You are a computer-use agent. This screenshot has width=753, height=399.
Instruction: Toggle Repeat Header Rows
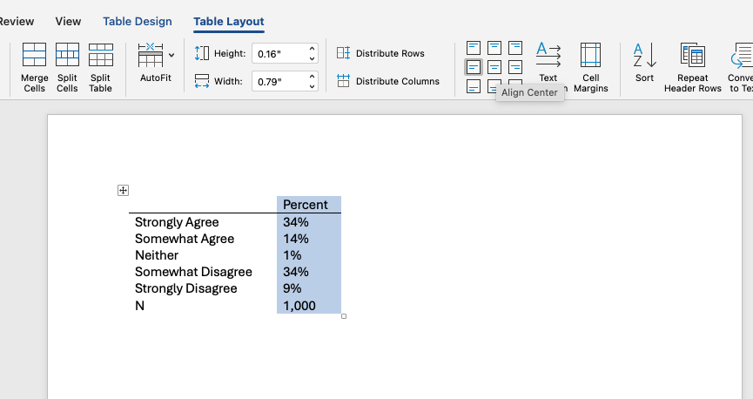click(692, 56)
